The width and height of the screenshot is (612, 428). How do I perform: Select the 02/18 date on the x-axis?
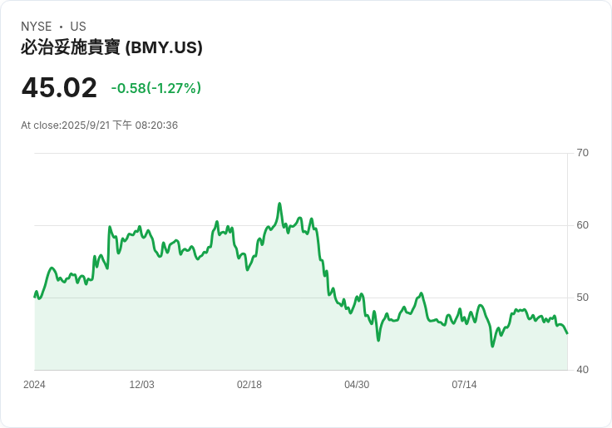[x=249, y=385]
